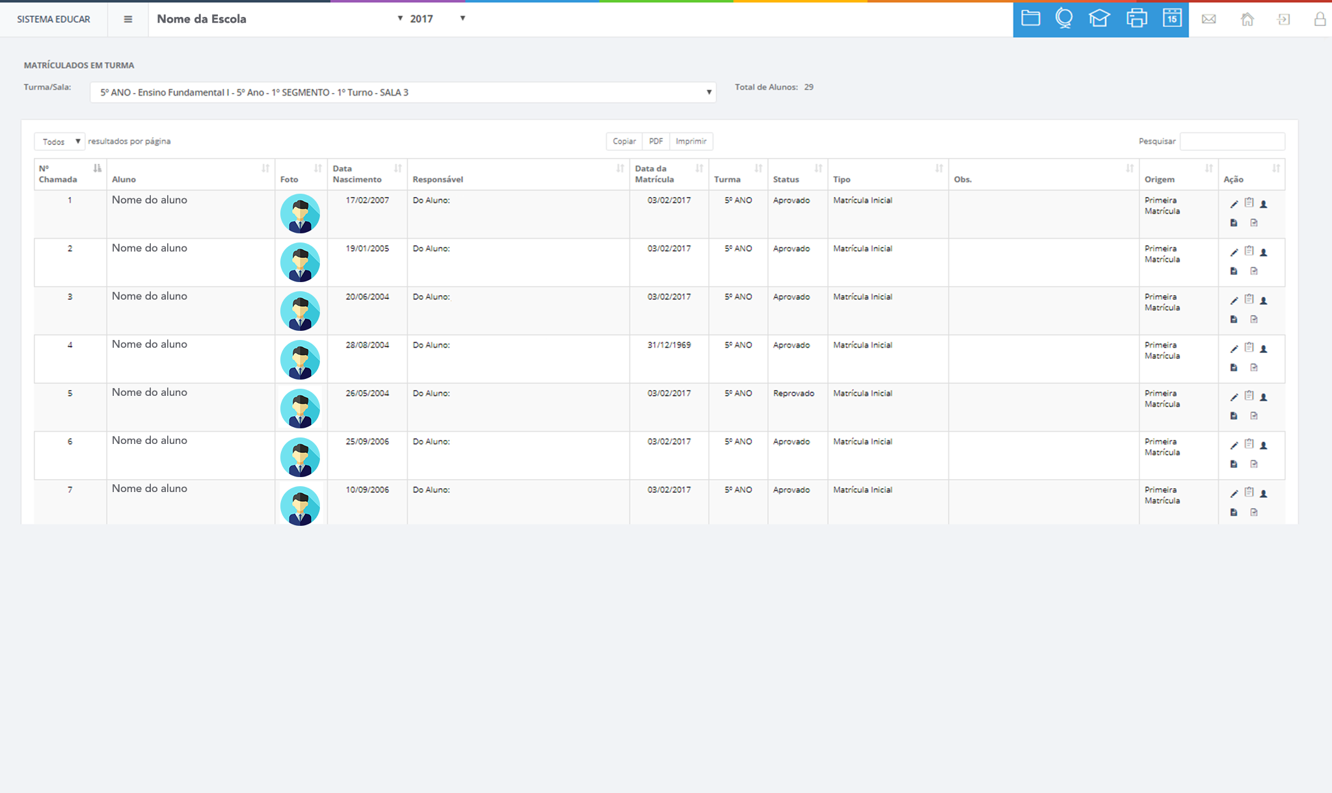
Task: Click photo avatar of student 4
Action: click(x=300, y=359)
